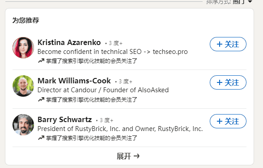Follow Kristina Azarenko with 关注 button

click(228, 44)
